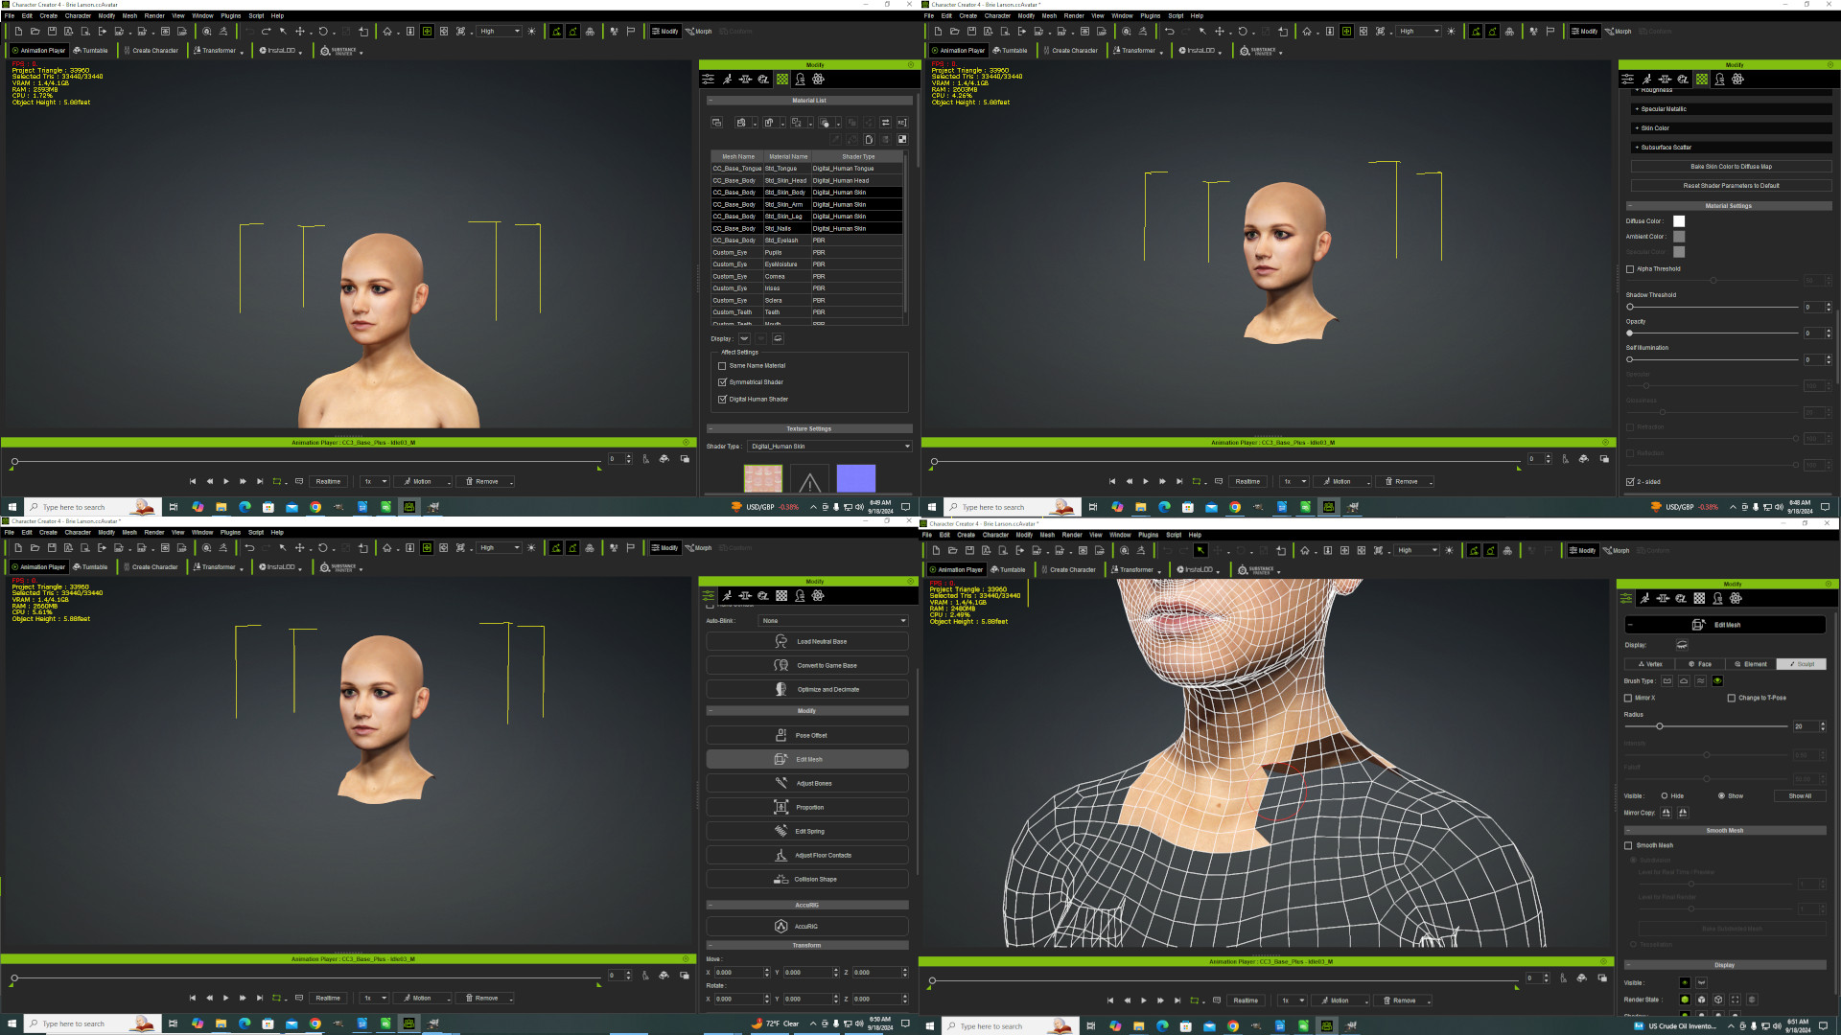Expand the Skin Color section
Screen dimensions: 1841x1035
(1732, 128)
